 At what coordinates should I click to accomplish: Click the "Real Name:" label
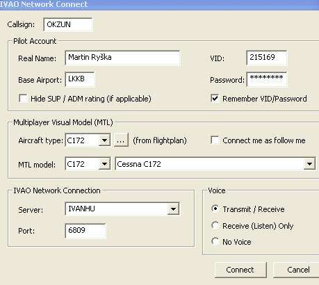pyautogui.click(x=38, y=58)
